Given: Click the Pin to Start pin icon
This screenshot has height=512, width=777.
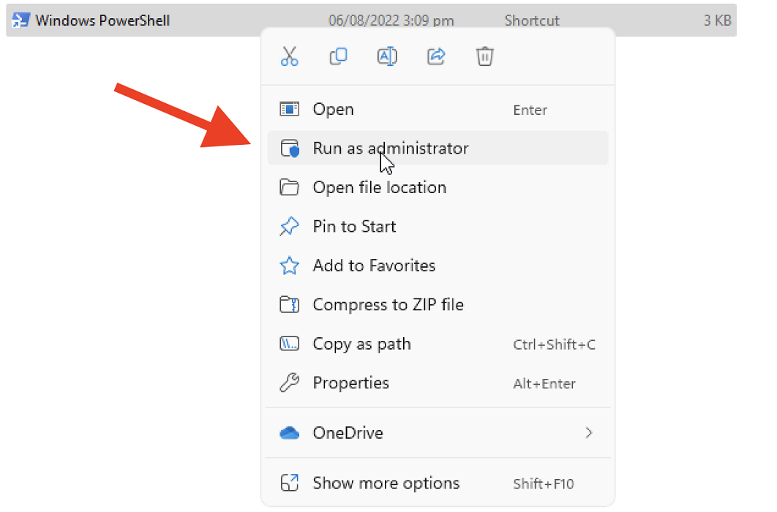Looking at the screenshot, I should pos(290,226).
